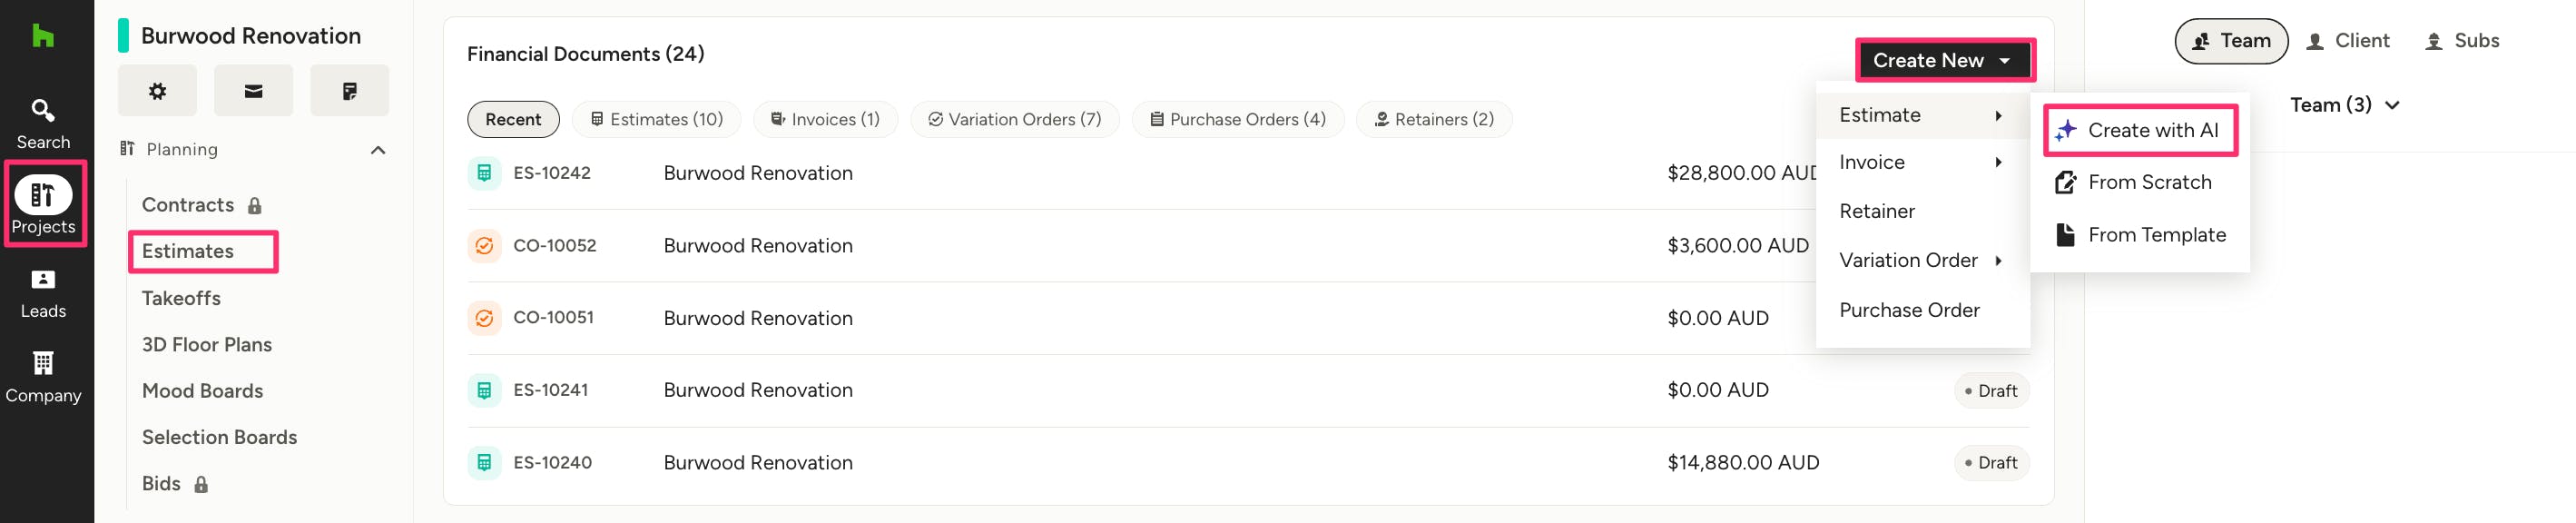The height and width of the screenshot is (523, 2576).
Task: Click the Houzz logo icon
Action: click(x=43, y=37)
